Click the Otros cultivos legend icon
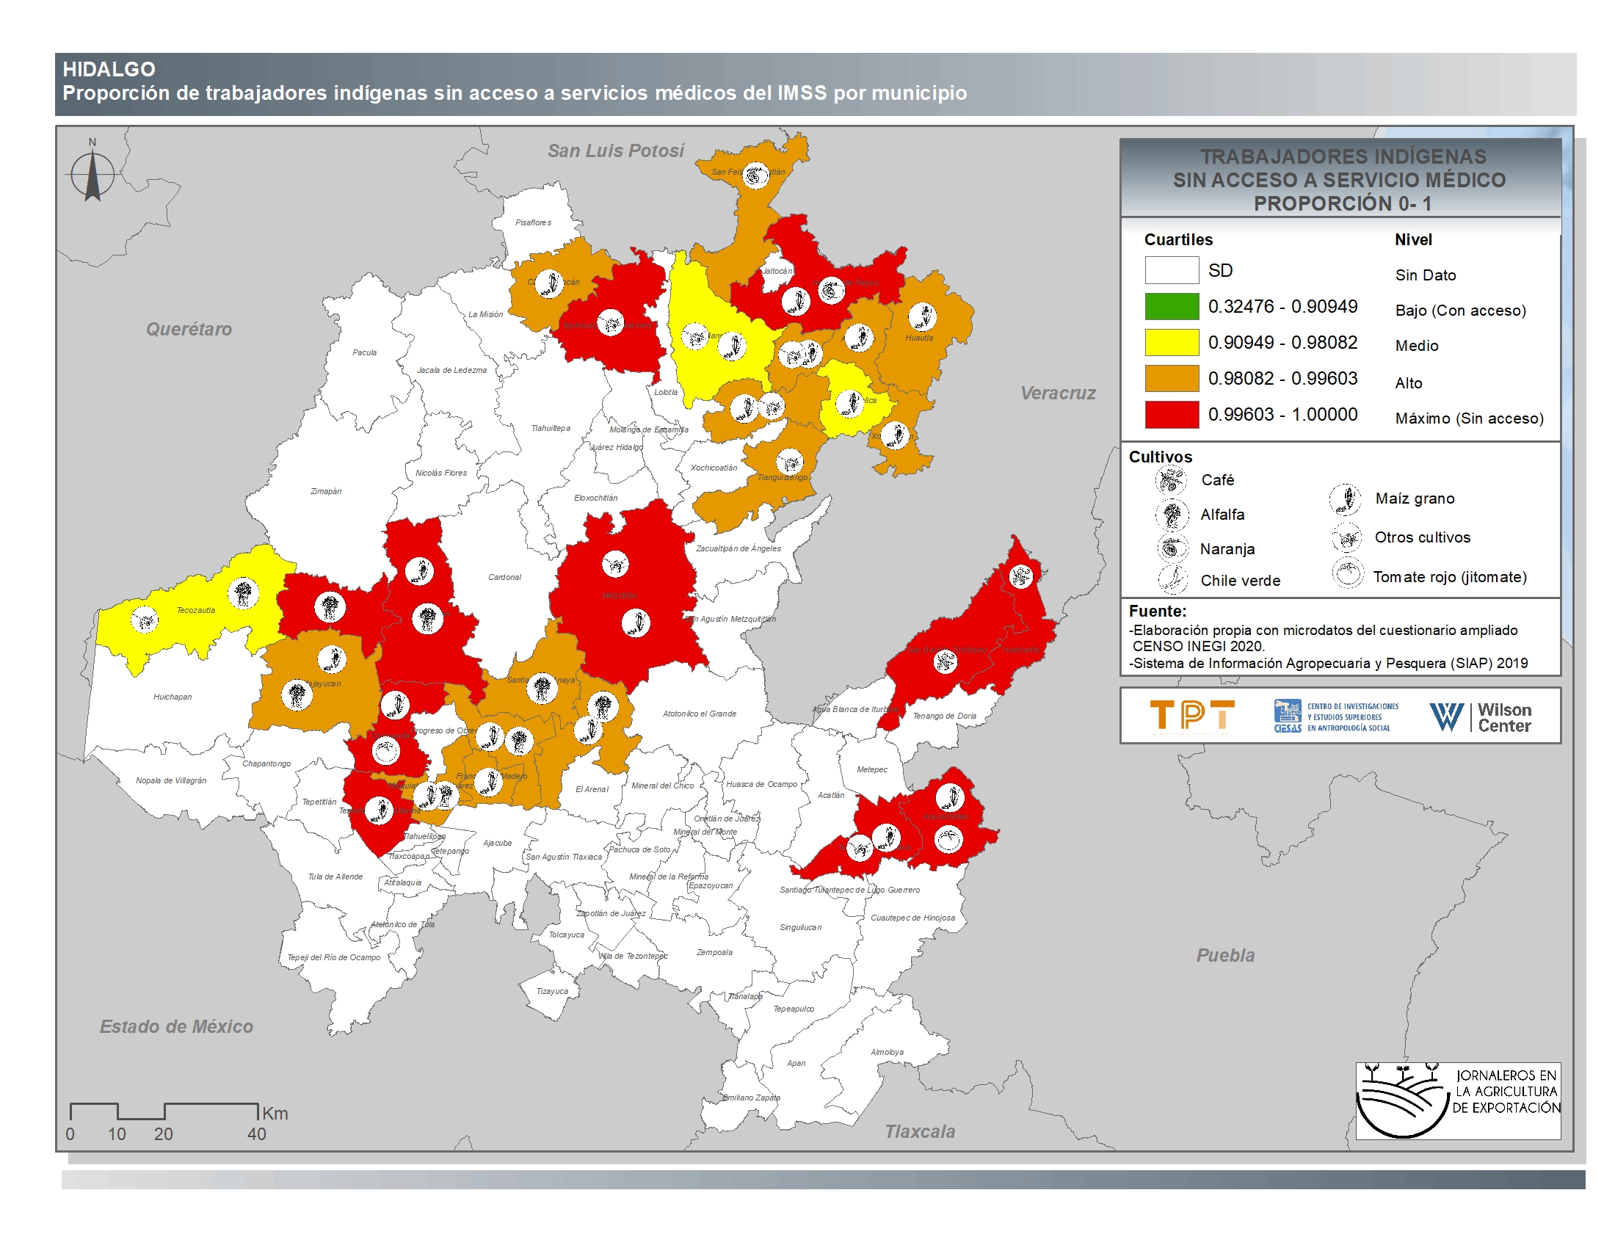This screenshot has height=1248, width=1615. click(1346, 537)
